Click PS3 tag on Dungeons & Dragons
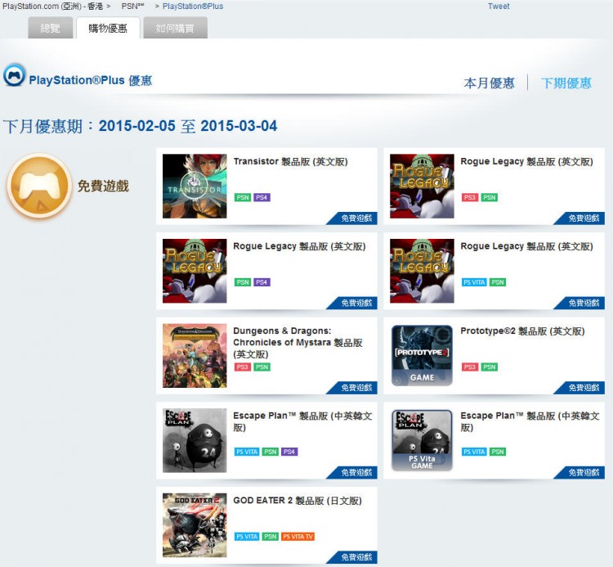 [243, 367]
